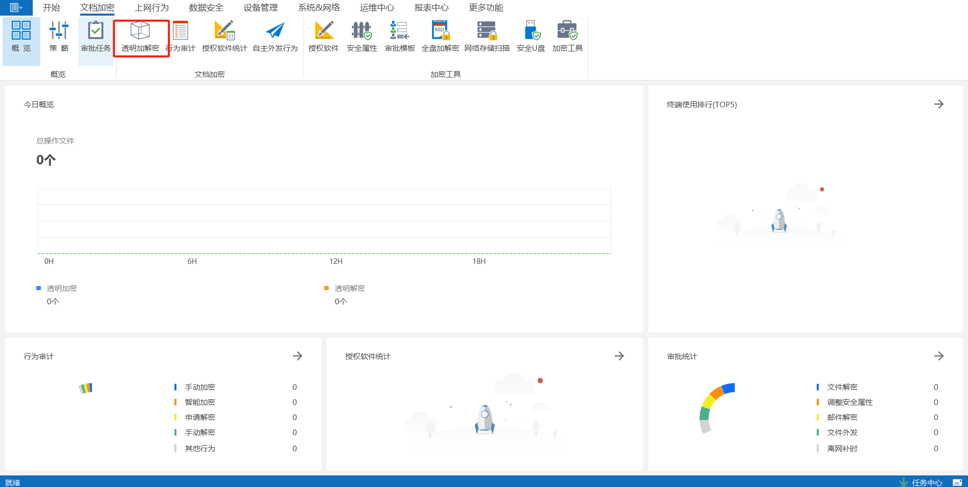Switch to the 报表中心 tab

coord(432,8)
